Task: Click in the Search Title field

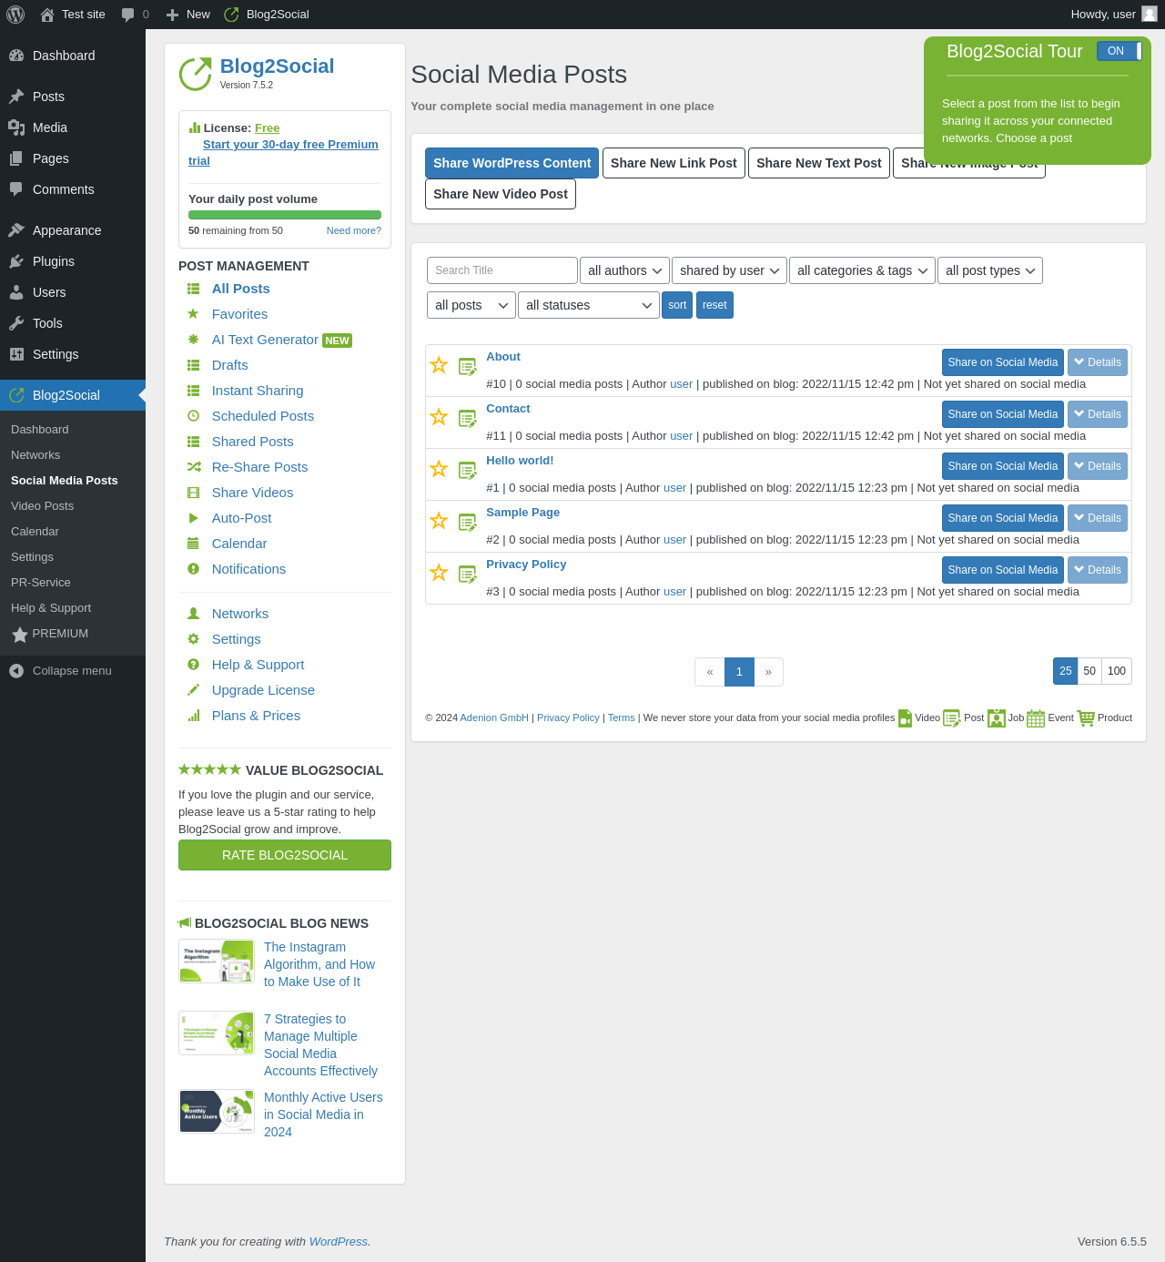Action: [x=502, y=270]
